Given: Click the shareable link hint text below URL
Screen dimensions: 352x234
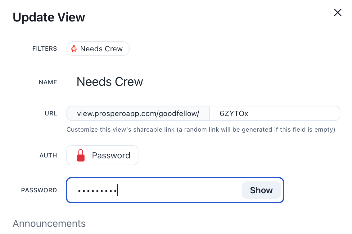Looking at the screenshot, I should (x=201, y=129).
